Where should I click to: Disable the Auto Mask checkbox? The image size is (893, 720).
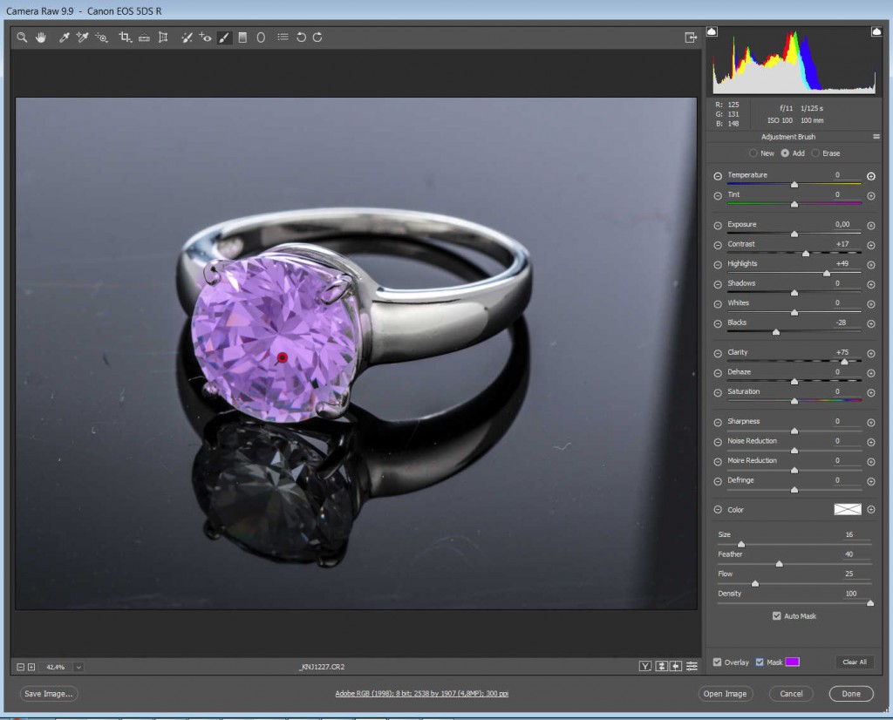coord(777,616)
